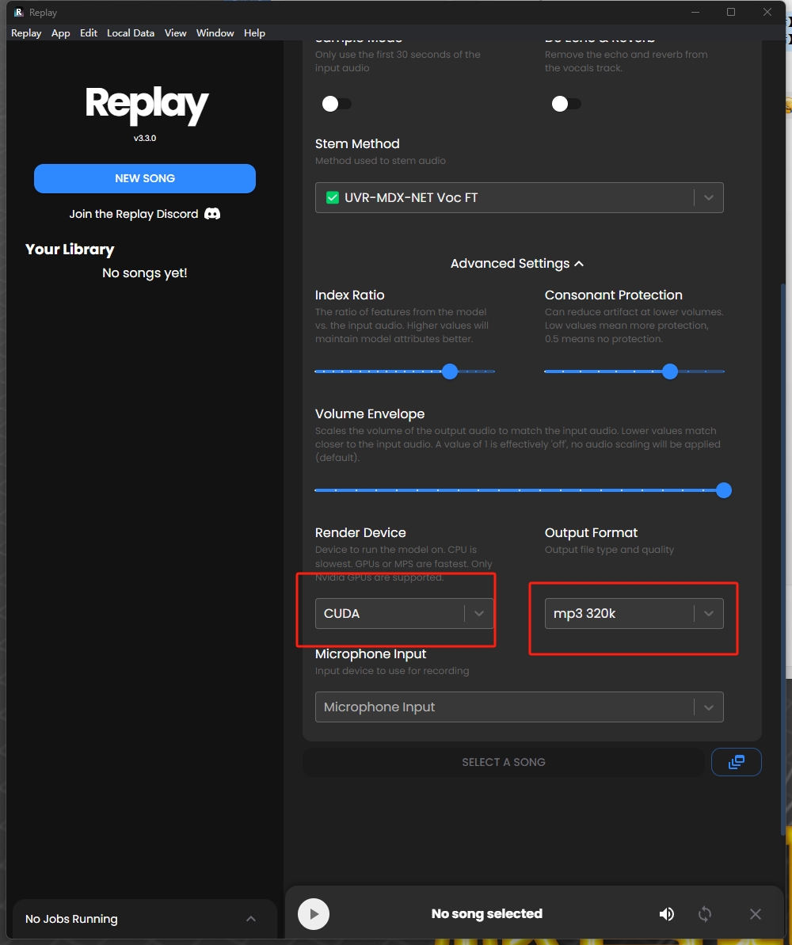Viewport: 792px width, 945px height.
Task: Open the Edit menu
Action: [x=88, y=33]
